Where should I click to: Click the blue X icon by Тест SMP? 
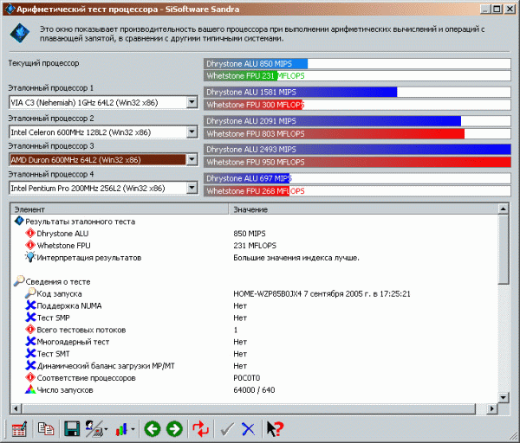(30, 318)
